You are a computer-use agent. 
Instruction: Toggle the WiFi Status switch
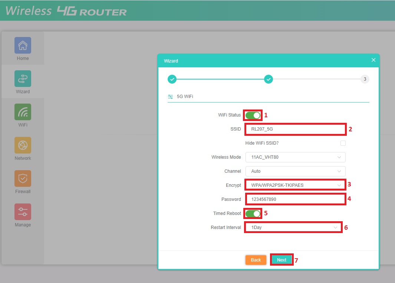(x=253, y=115)
